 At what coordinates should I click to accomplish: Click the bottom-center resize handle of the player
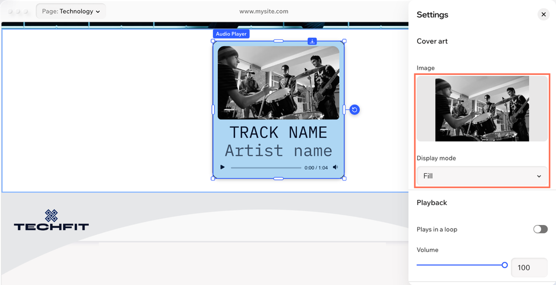(x=278, y=178)
